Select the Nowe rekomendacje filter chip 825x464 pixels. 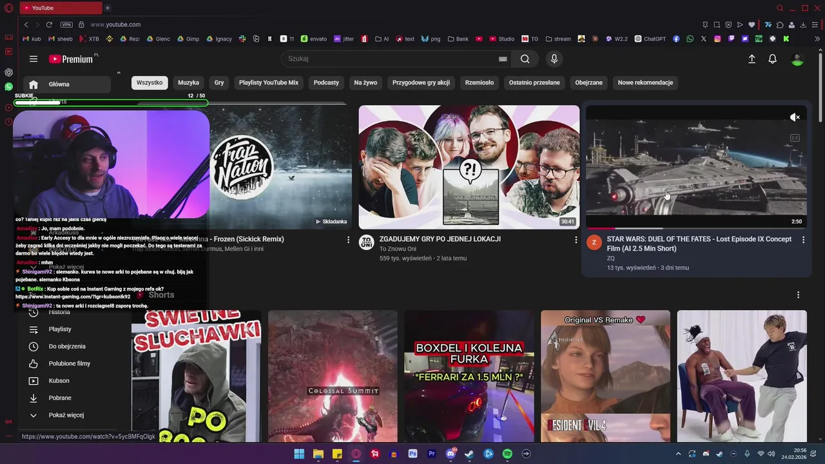click(645, 82)
